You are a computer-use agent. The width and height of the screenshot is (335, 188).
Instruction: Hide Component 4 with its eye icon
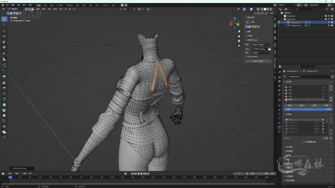(329, 25)
